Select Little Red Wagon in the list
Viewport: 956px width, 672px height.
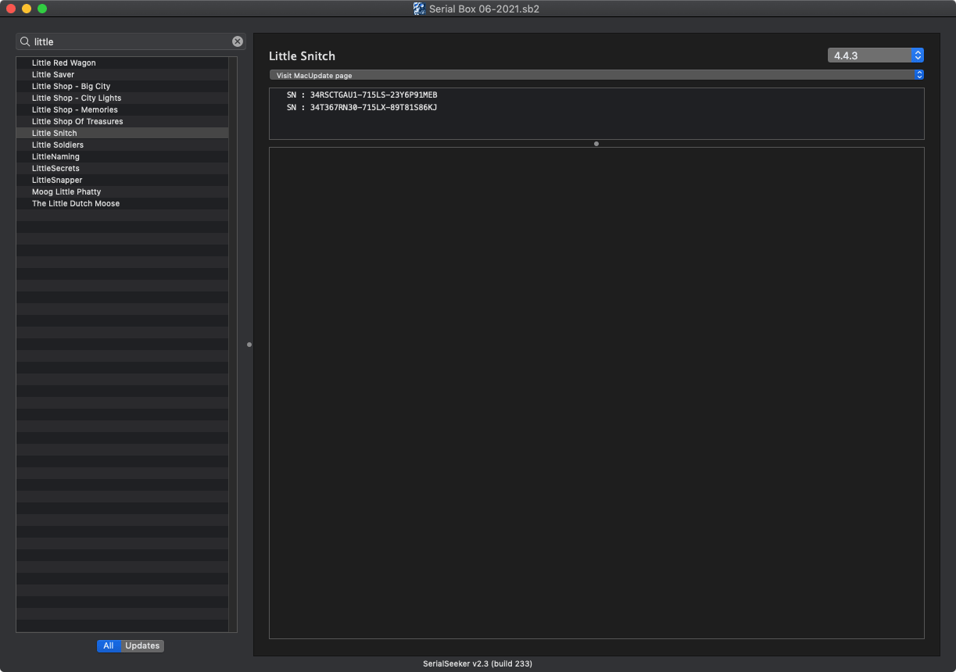coord(64,63)
